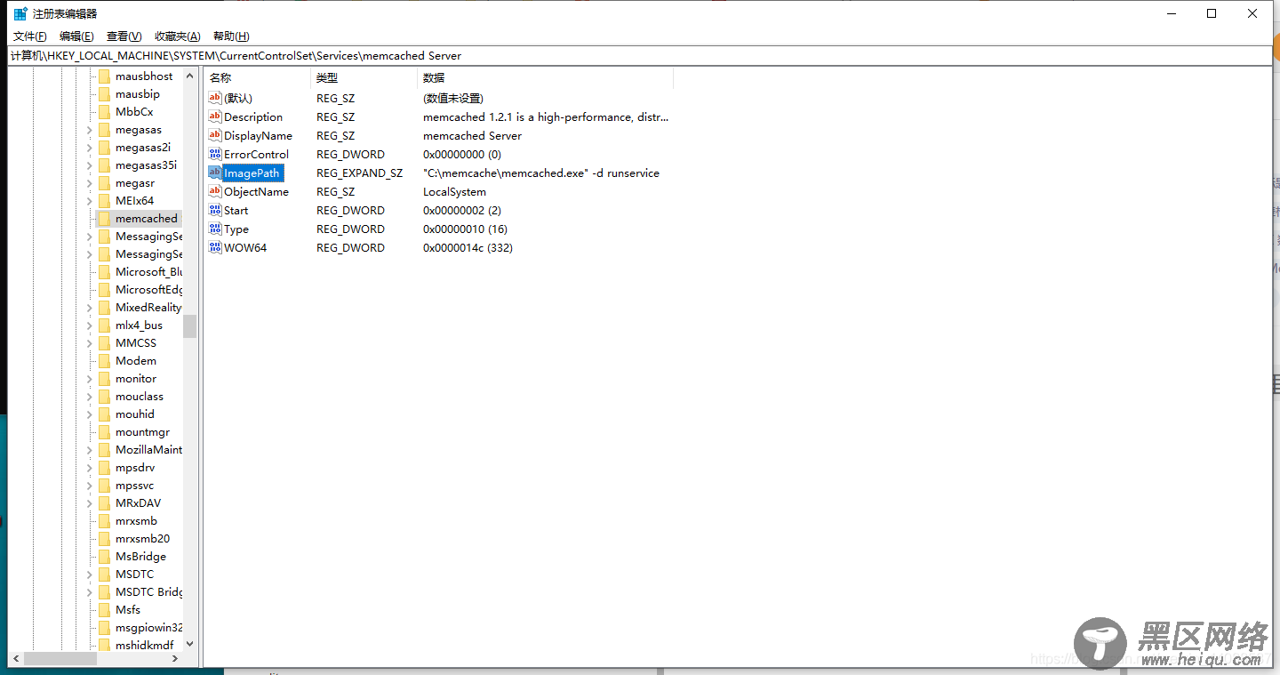Sort by the 数据 column header
Viewport: 1280px width, 675px height.
[x=545, y=78]
